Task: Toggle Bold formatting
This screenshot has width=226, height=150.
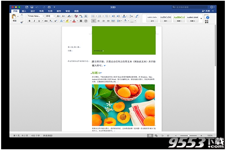Action: pos(29,21)
